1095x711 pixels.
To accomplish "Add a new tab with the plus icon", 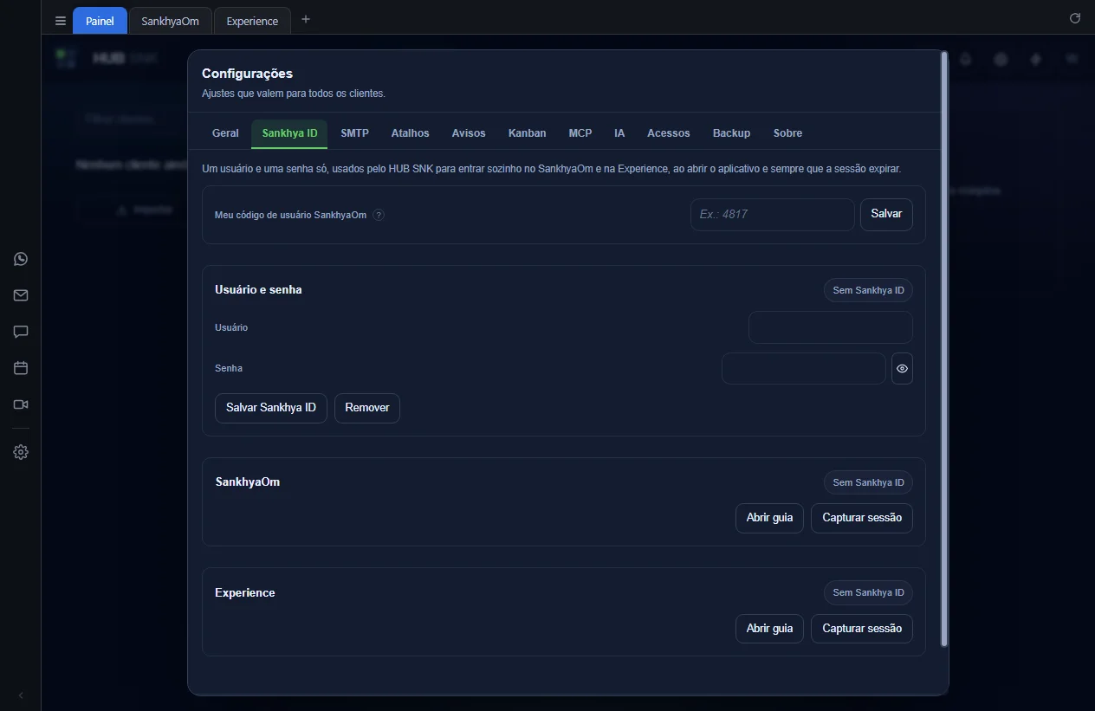I will pos(305,19).
